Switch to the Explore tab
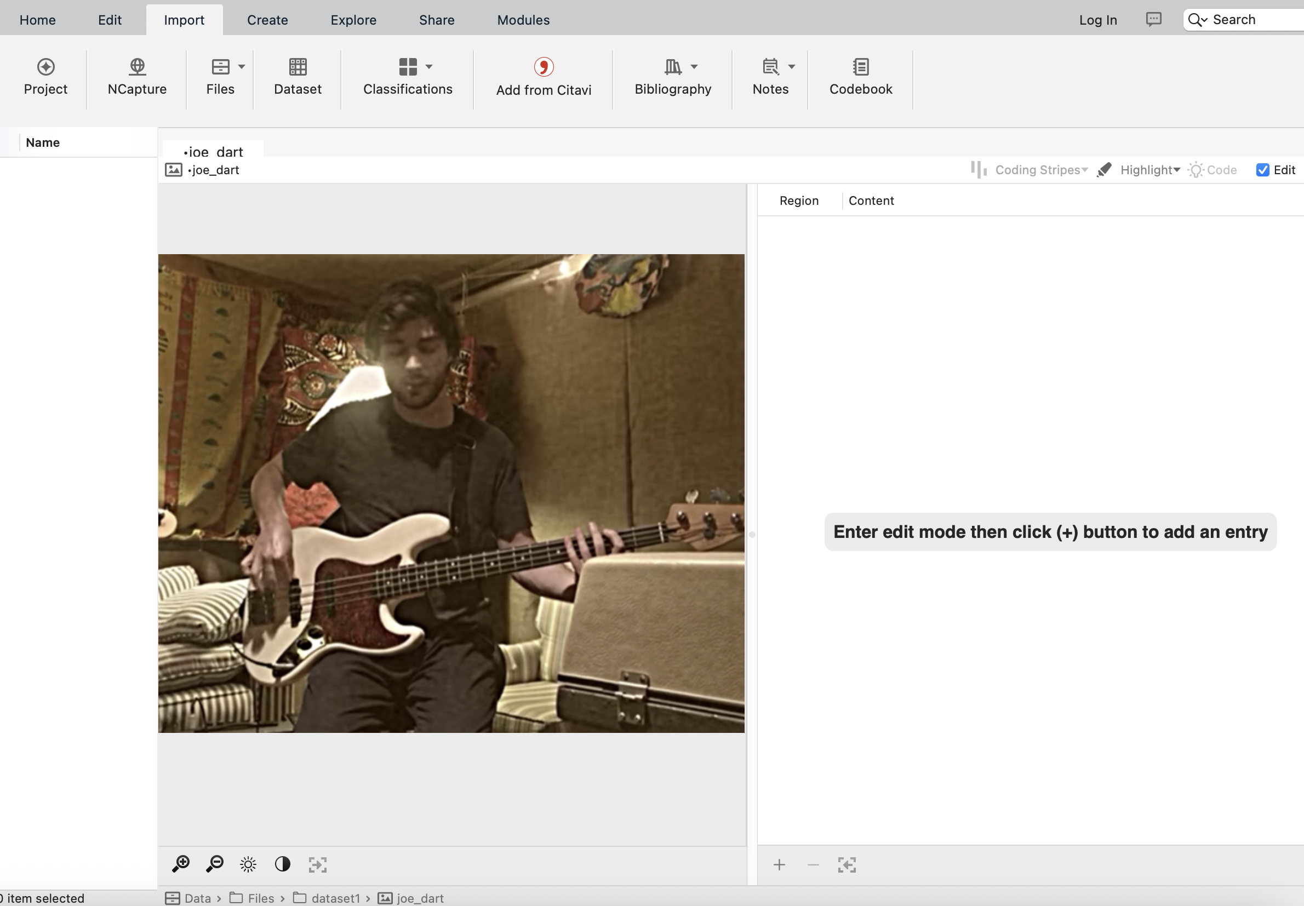Viewport: 1304px width, 906px height. tap(353, 20)
